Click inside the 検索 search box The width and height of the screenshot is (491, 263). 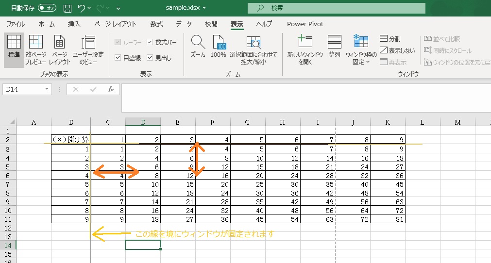point(336,8)
